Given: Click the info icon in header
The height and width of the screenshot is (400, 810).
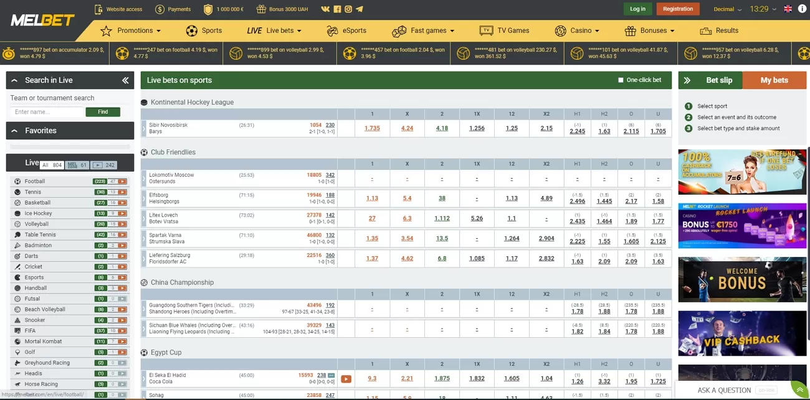Looking at the screenshot, I should point(802,9).
